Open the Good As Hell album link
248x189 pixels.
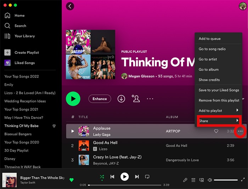click(176, 146)
